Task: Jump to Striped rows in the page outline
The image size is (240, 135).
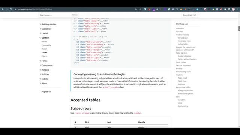Action: pos(183,38)
